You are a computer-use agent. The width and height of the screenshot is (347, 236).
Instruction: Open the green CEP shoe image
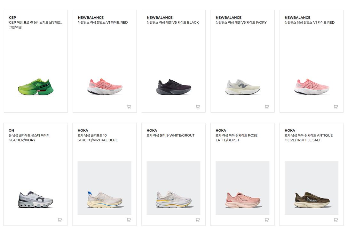35,87
